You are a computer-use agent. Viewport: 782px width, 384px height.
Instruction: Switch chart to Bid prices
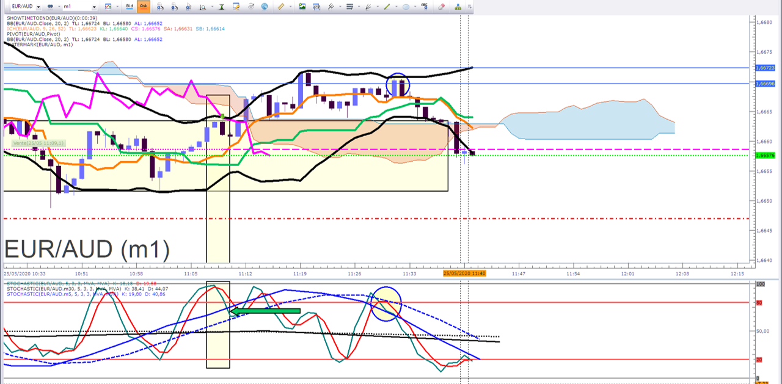point(130,6)
